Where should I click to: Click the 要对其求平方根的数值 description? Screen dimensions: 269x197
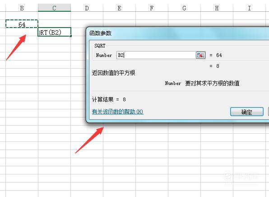[212, 83]
